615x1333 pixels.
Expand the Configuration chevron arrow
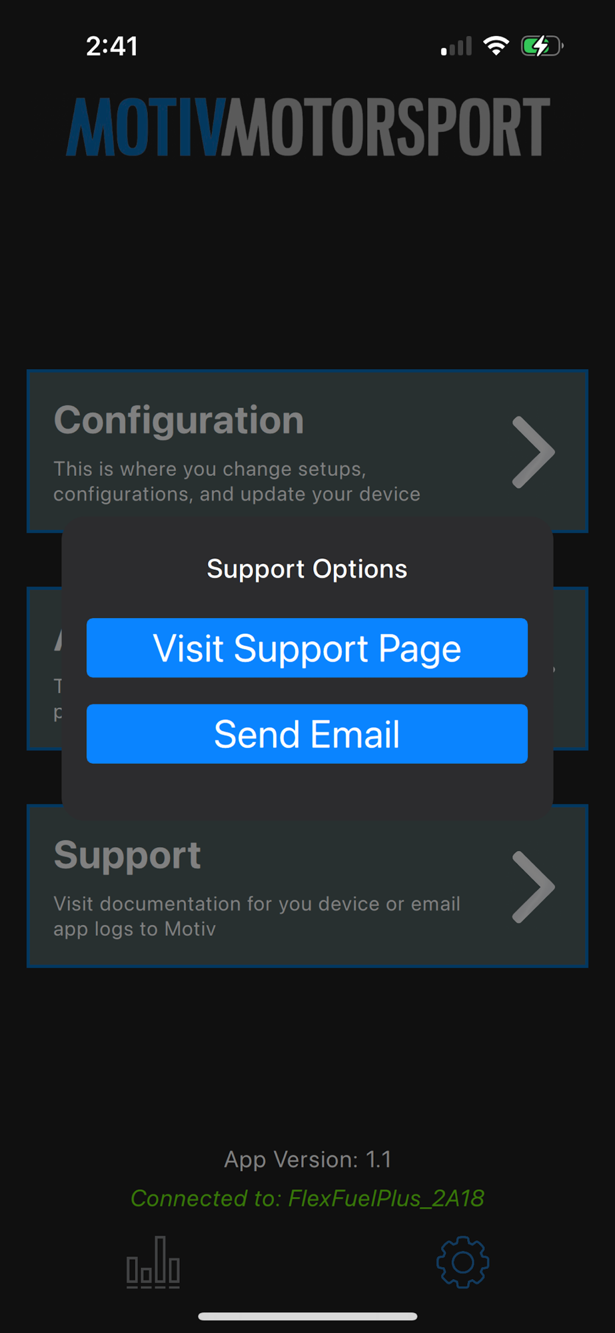click(533, 453)
